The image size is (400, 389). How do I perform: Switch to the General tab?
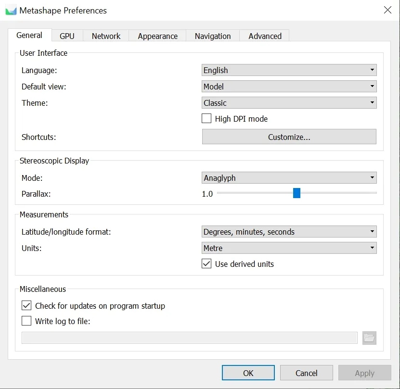coord(29,35)
